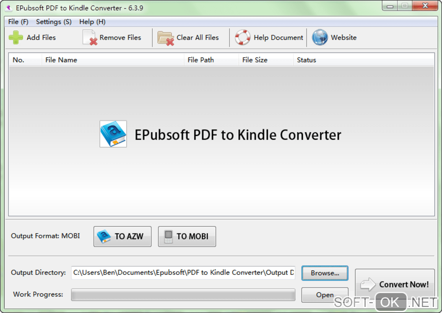Viewport: 442px width, 313px height.
Task: Click the Website globe icon
Action: tap(320, 38)
